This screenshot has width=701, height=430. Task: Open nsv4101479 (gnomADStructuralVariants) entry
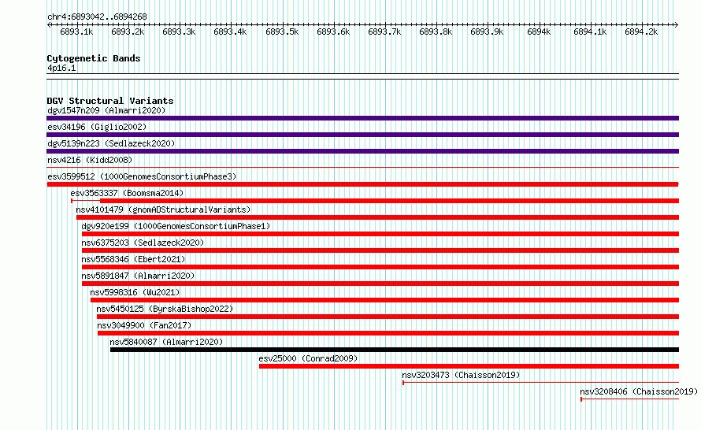point(163,209)
